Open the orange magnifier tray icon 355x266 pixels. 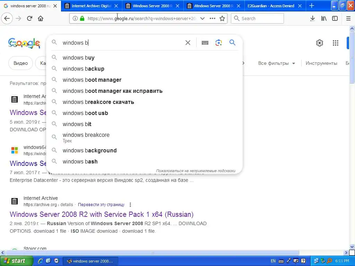[x=329, y=261]
